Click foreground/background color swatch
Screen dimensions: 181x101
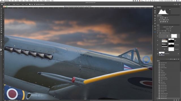pyautogui.click(x=1, y=50)
